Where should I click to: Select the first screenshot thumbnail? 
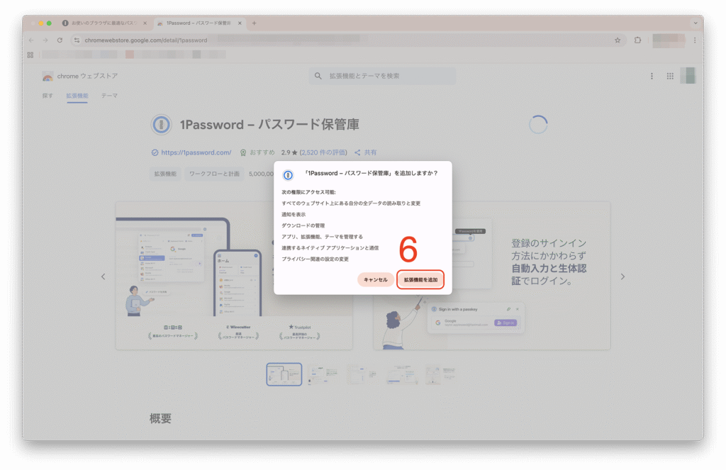click(284, 374)
